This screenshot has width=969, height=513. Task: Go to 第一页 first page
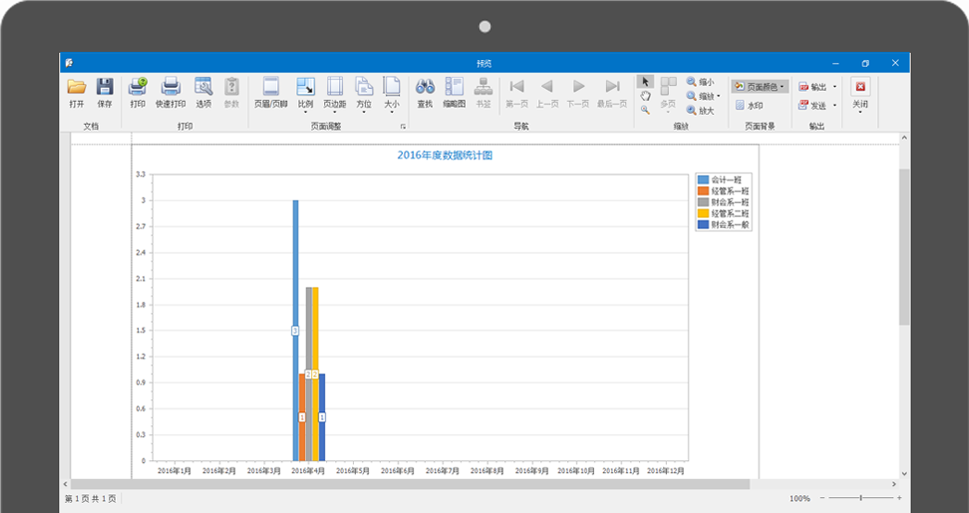click(x=517, y=93)
